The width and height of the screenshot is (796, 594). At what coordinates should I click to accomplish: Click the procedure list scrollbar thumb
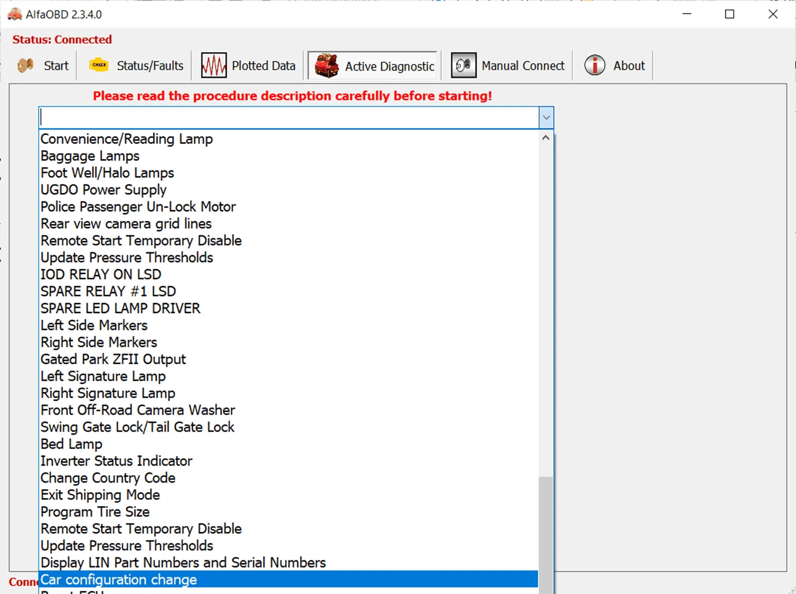coord(546,535)
